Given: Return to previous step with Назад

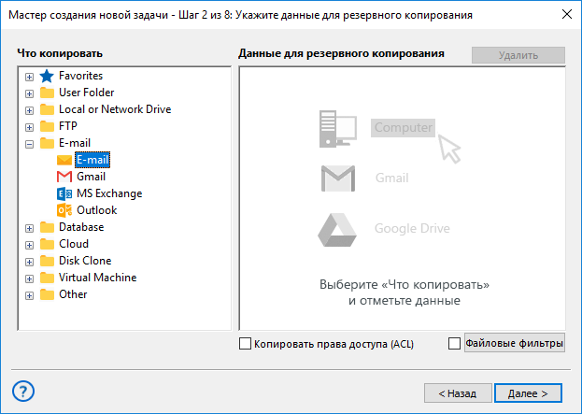Looking at the screenshot, I should [457, 393].
